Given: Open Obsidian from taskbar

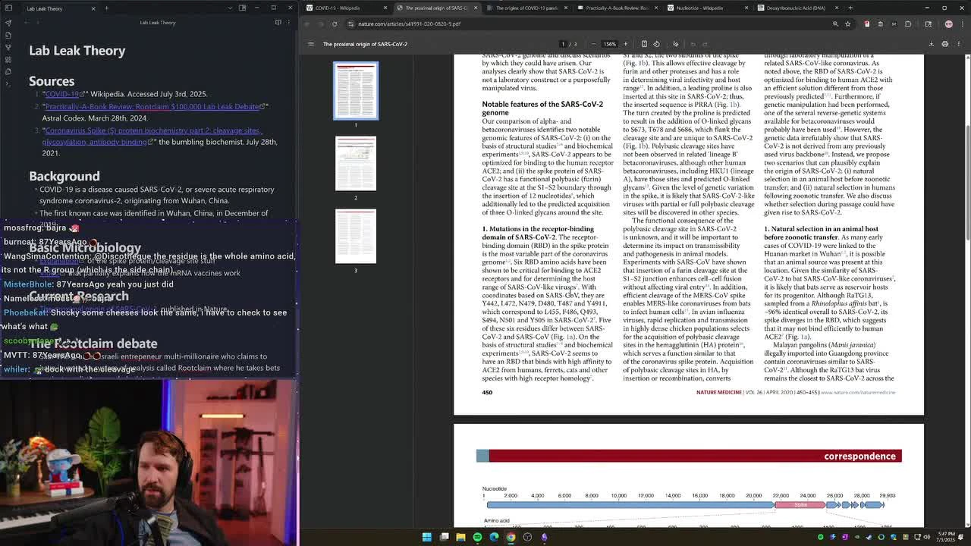Looking at the screenshot, I should (544, 537).
